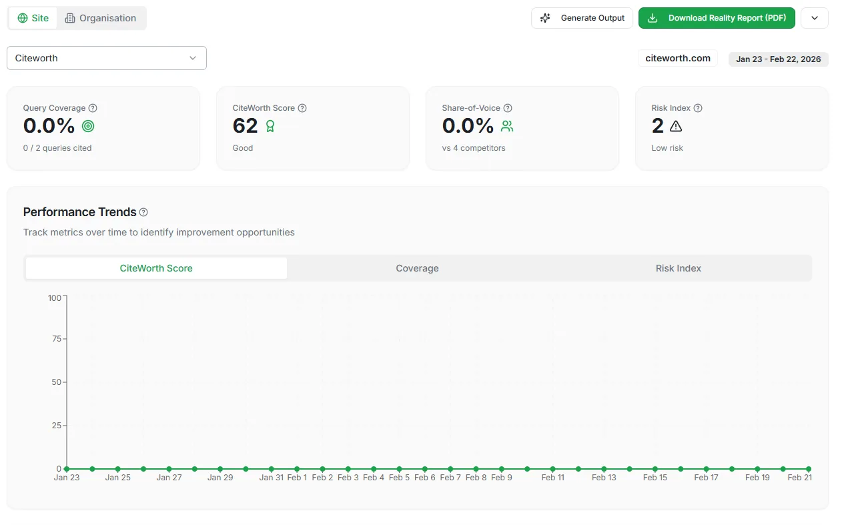Viewport: 852px width, 525px height.
Task: Open help tooltip next to Share-of-Voice
Action: pos(508,108)
